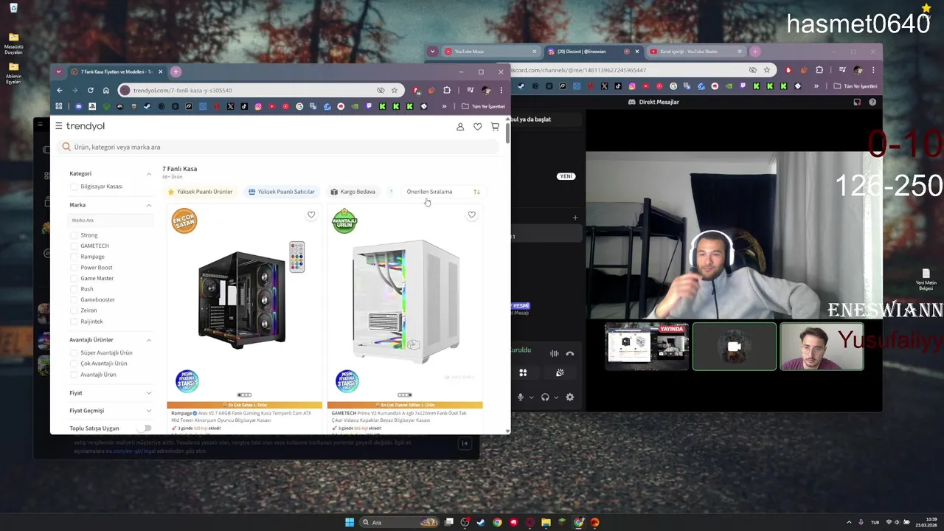The image size is (944, 531).
Task: Open the Steam bookmark in Trendyol window
Action: (147, 106)
